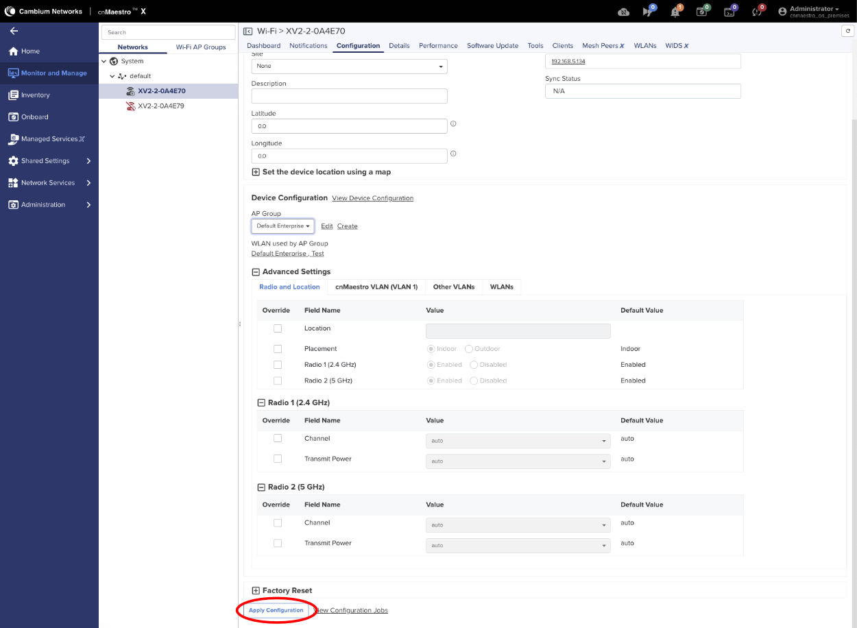Open the AP Group Default Enterprise dropdown
The image size is (857, 628).
coord(282,226)
